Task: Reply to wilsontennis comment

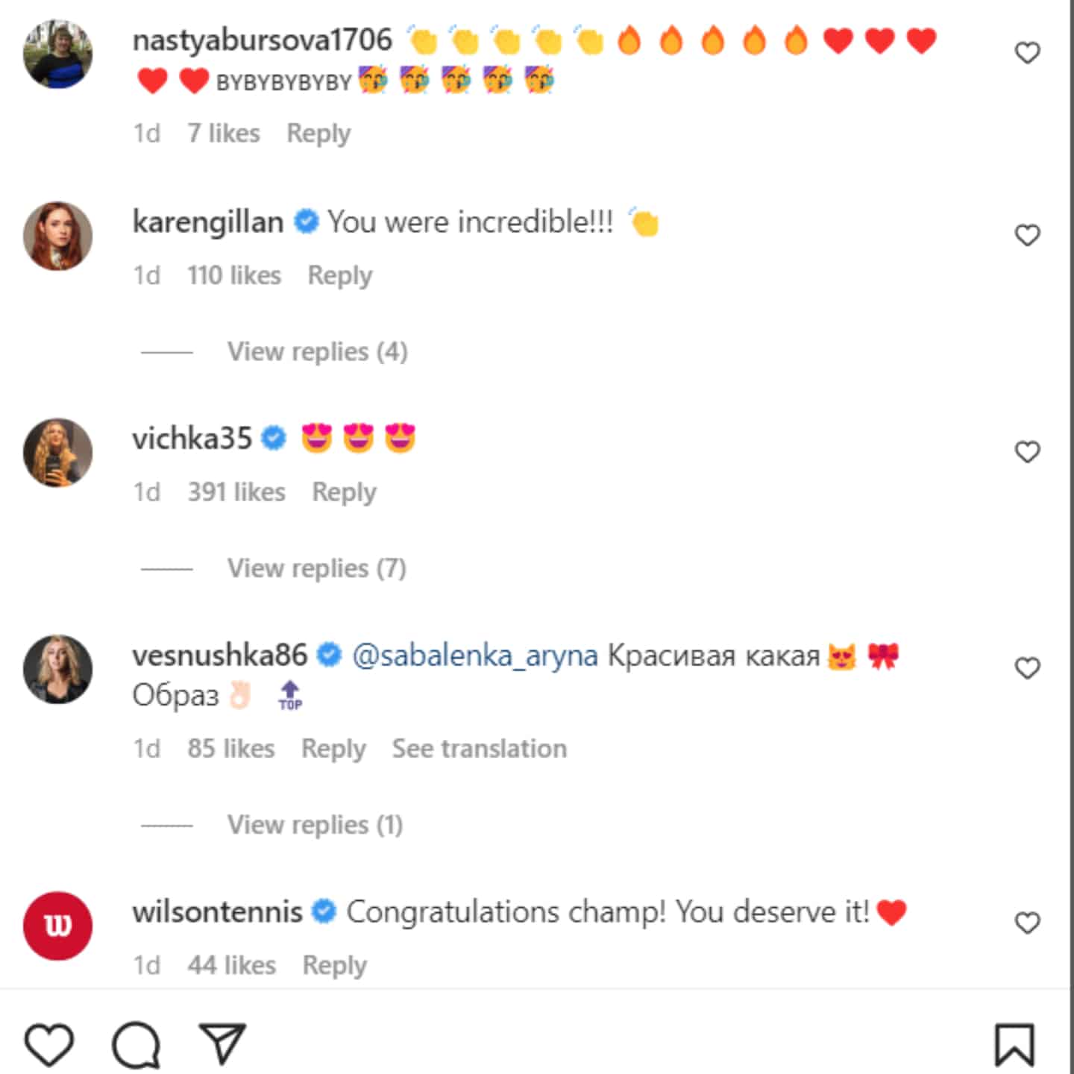Action: pos(334,965)
